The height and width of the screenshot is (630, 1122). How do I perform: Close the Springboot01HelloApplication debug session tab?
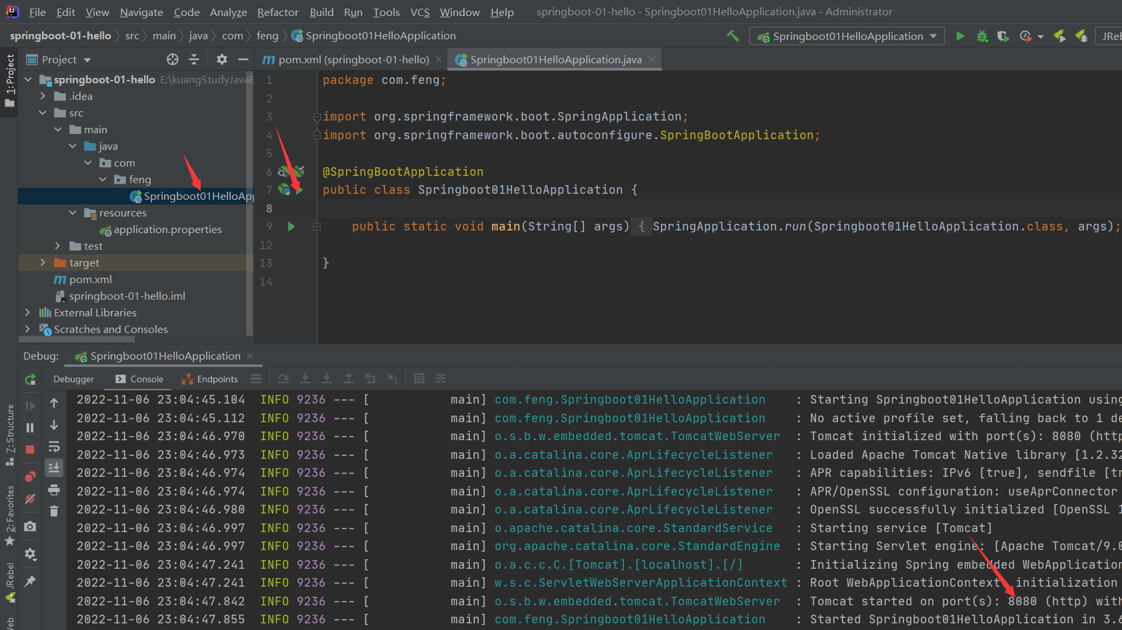click(x=250, y=356)
